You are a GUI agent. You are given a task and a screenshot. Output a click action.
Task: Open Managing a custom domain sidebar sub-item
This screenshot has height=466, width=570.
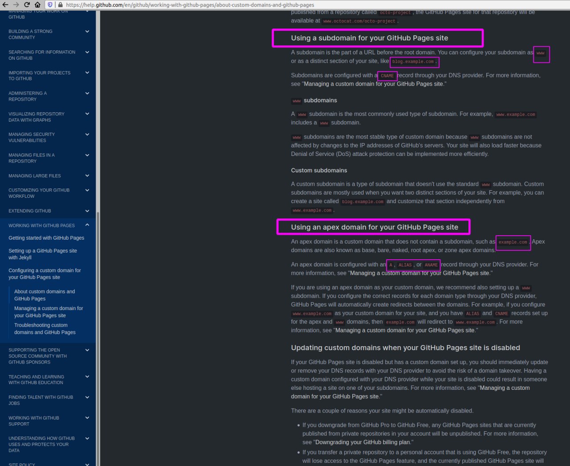click(x=49, y=312)
